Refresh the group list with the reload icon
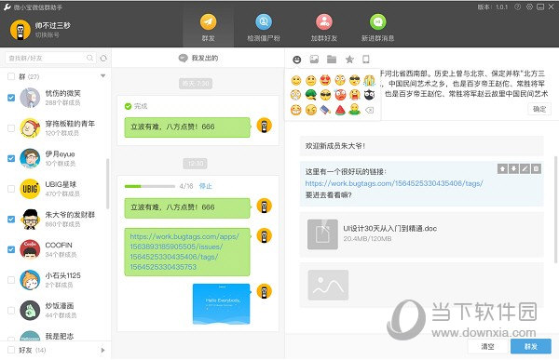The height and width of the screenshot is (360, 559). pos(103,58)
